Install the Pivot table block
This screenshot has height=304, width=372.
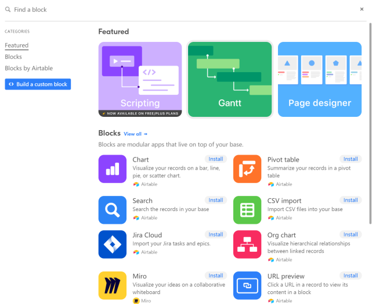pyautogui.click(x=351, y=159)
